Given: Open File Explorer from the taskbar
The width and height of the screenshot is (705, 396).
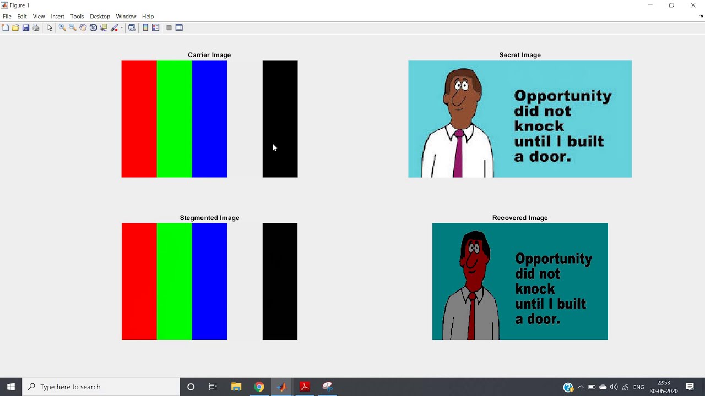Looking at the screenshot, I should point(236,387).
